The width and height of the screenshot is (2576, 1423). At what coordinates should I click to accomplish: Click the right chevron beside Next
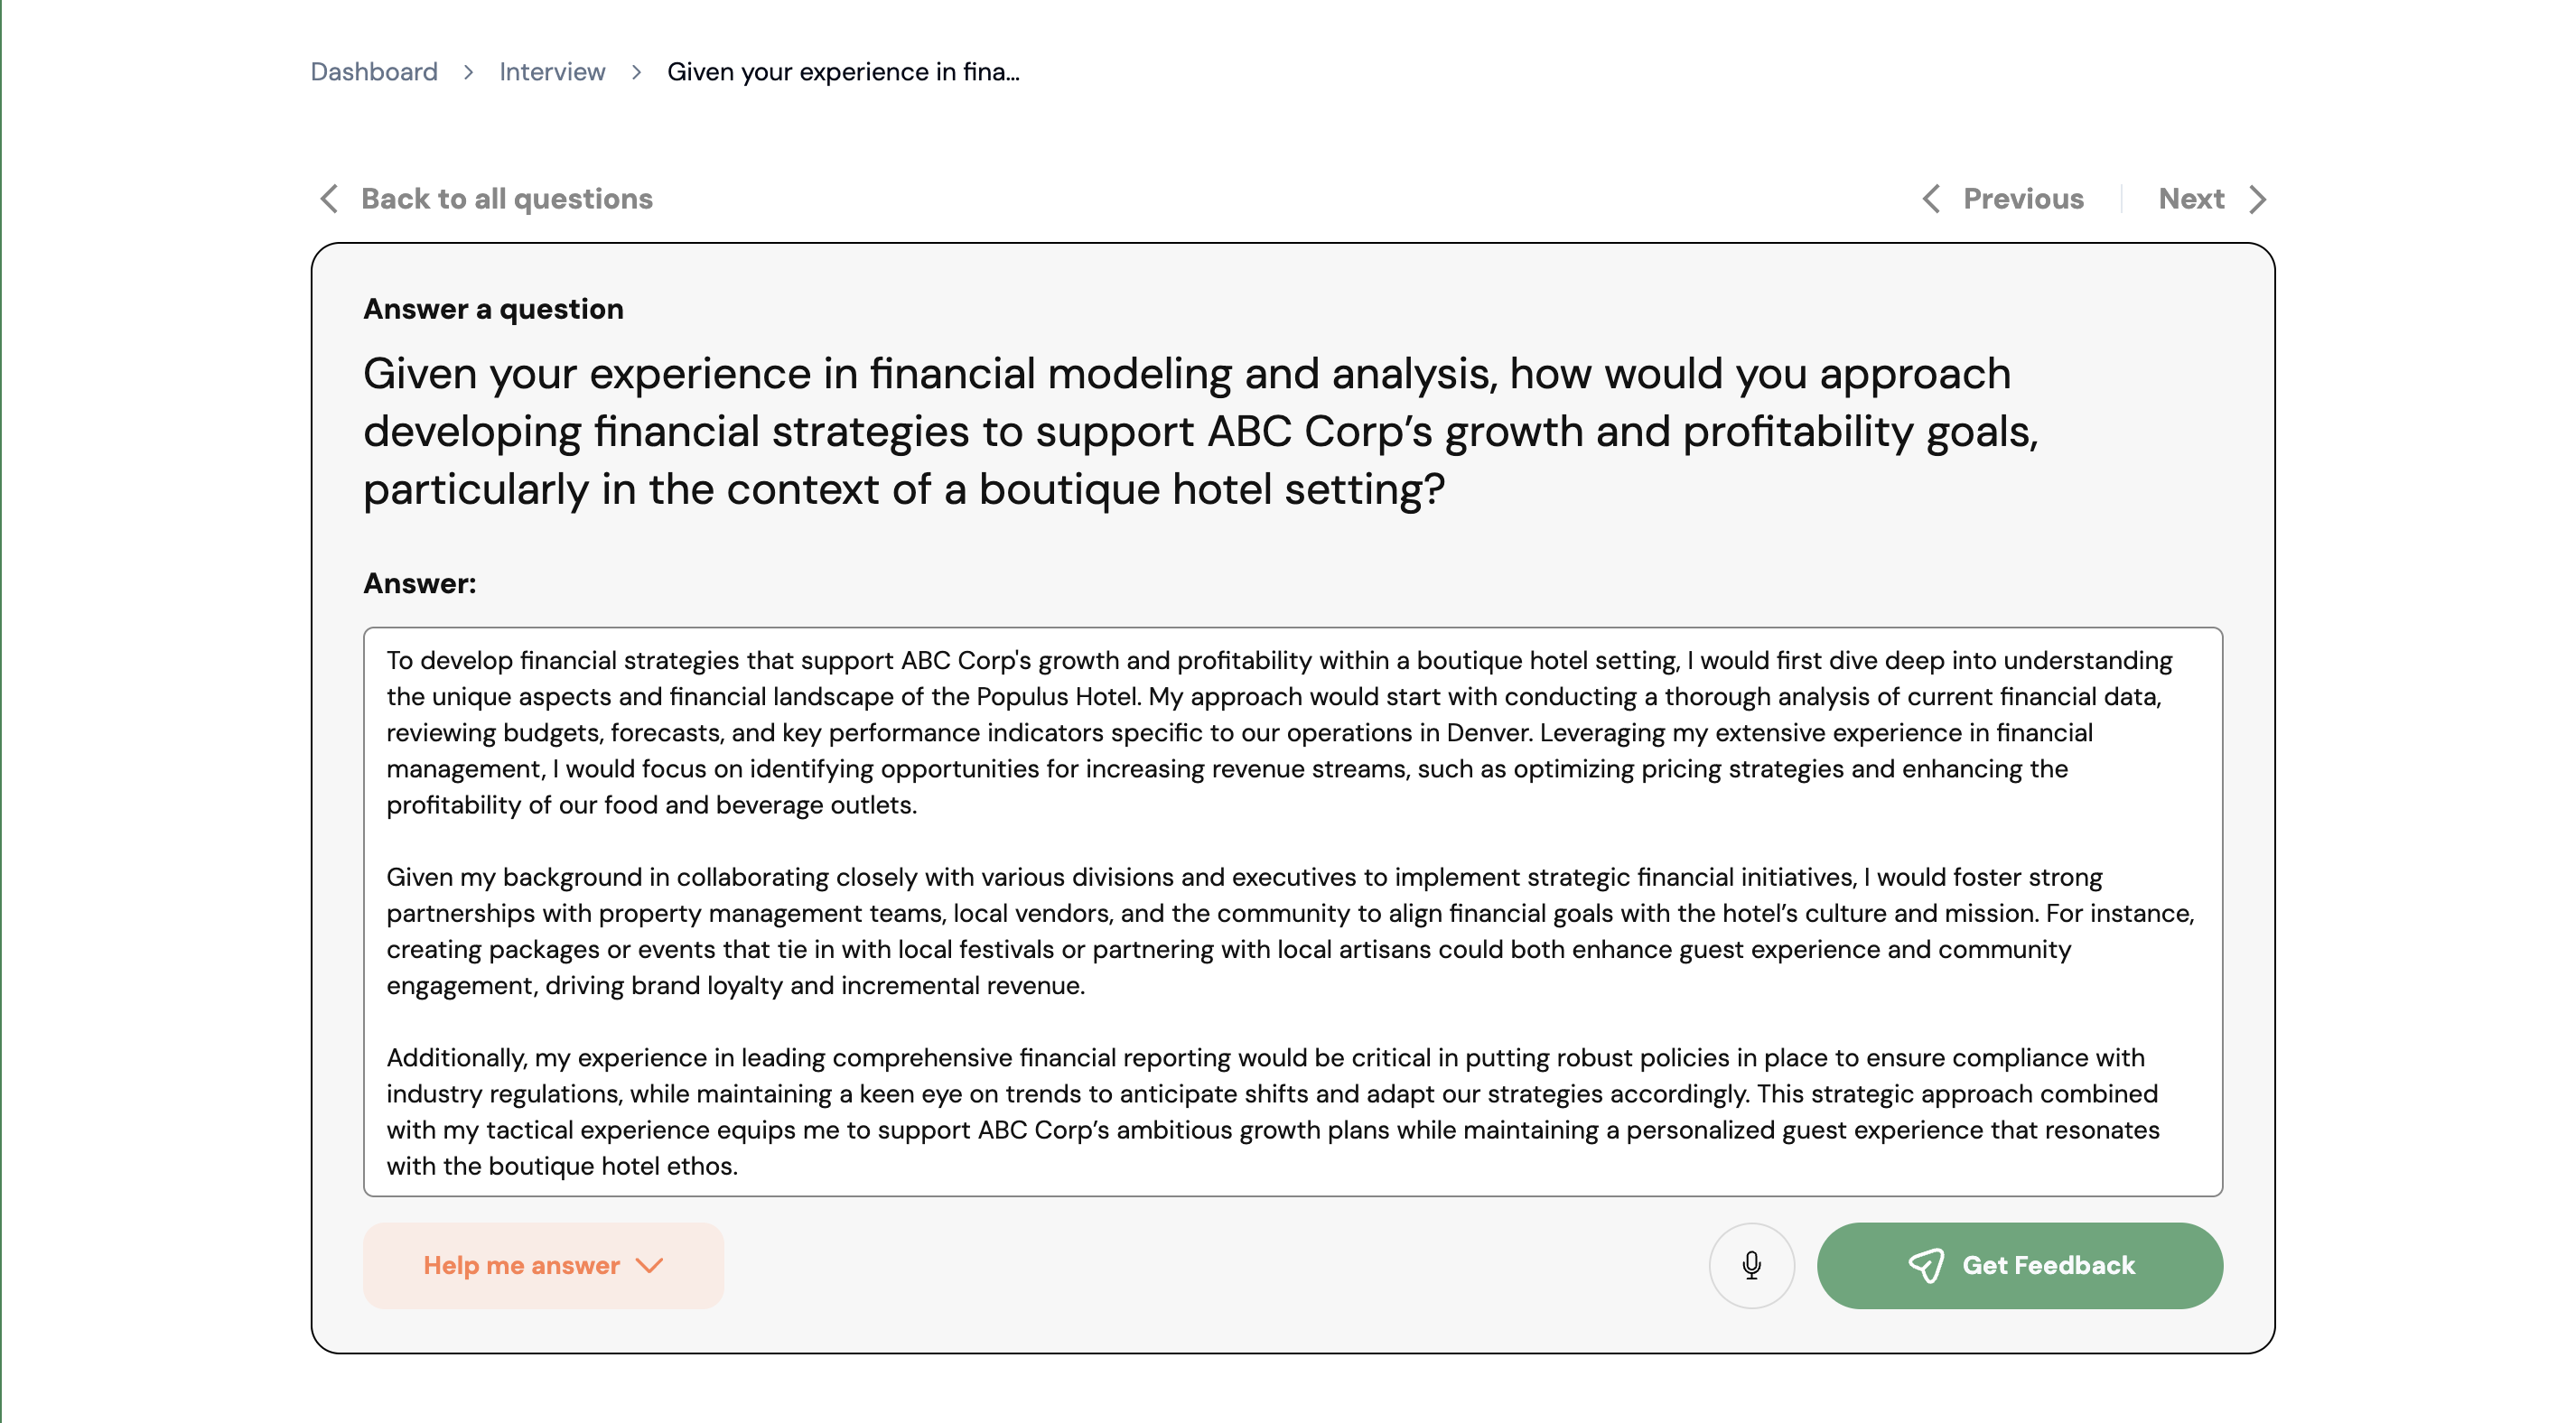coord(2257,199)
